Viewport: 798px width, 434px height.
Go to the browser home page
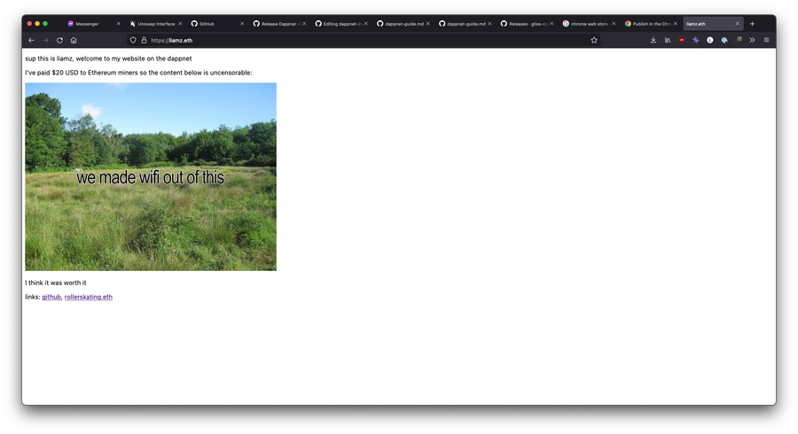(x=74, y=40)
